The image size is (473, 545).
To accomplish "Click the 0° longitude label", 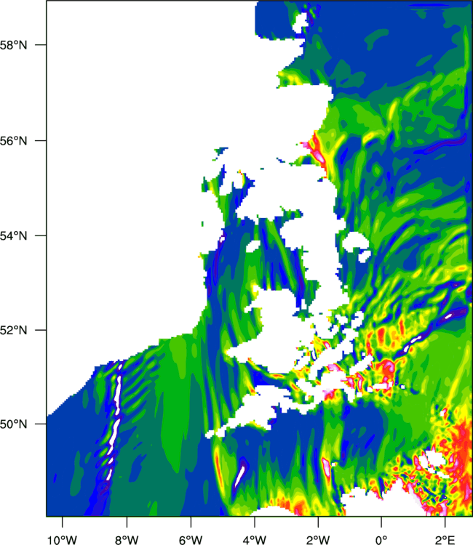I will coord(381,540).
